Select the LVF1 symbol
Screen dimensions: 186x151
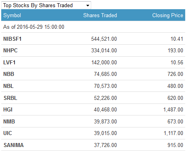(x=9, y=62)
